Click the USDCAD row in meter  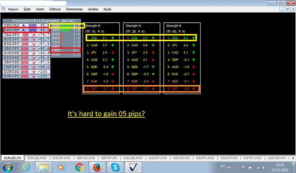click(27, 26)
